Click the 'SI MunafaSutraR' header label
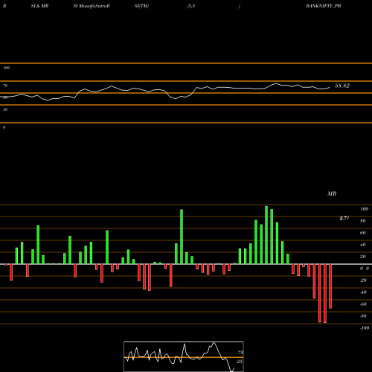 92,6
